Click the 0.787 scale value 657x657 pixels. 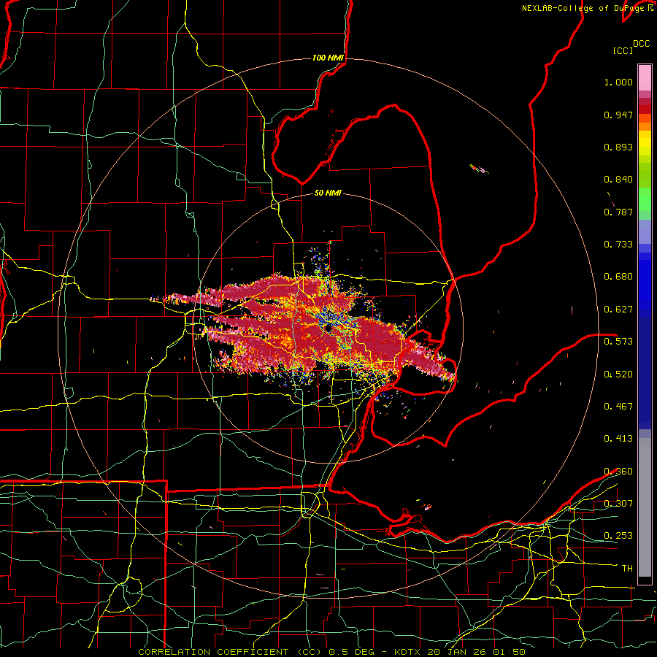click(618, 212)
